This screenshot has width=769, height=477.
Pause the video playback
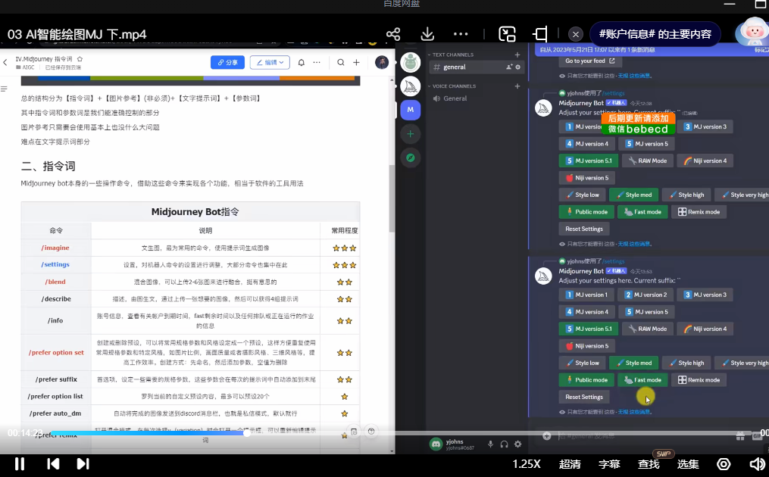click(x=20, y=464)
